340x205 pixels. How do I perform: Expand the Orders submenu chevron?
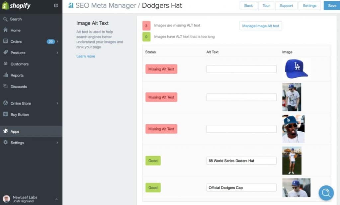[57, 41]
